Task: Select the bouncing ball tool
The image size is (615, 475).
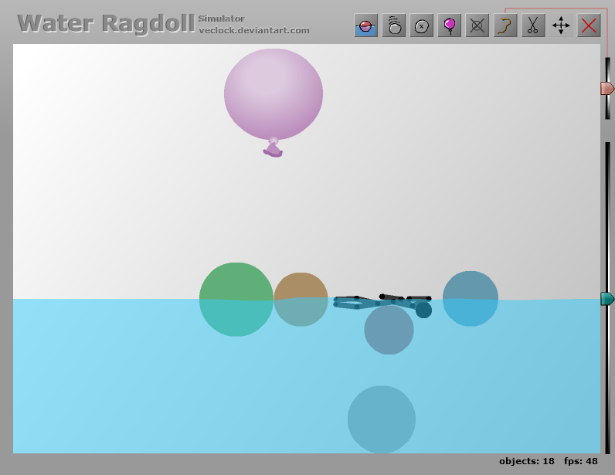Action: 394,25
